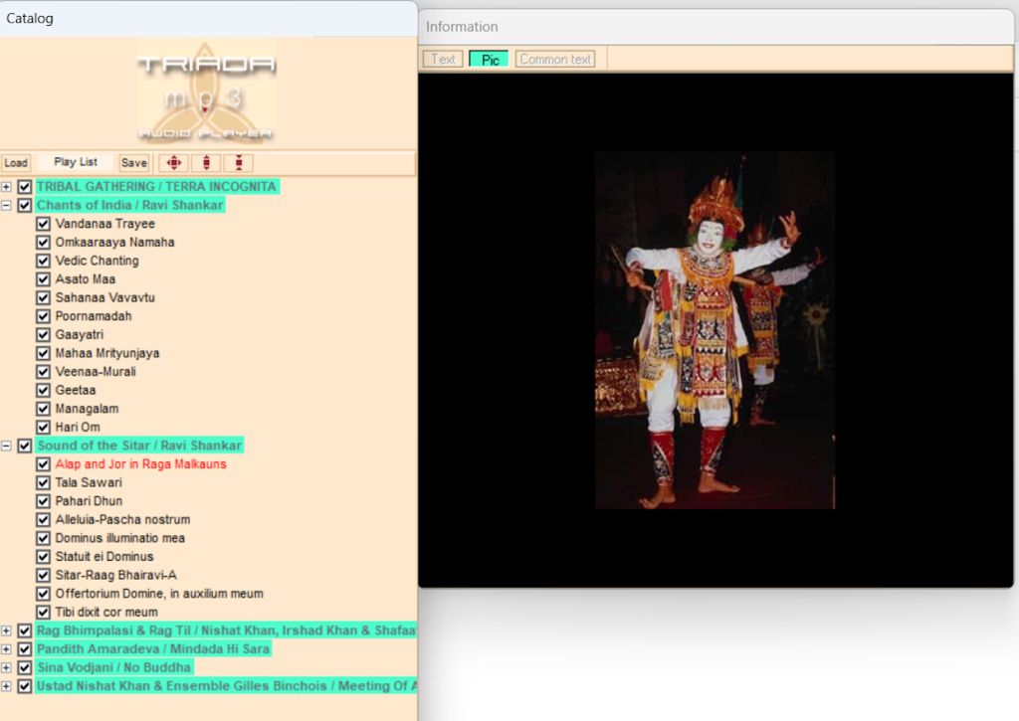Select the track Alleluia-Pascha nostrum
1019x721 pixels.
pos(122,520)
